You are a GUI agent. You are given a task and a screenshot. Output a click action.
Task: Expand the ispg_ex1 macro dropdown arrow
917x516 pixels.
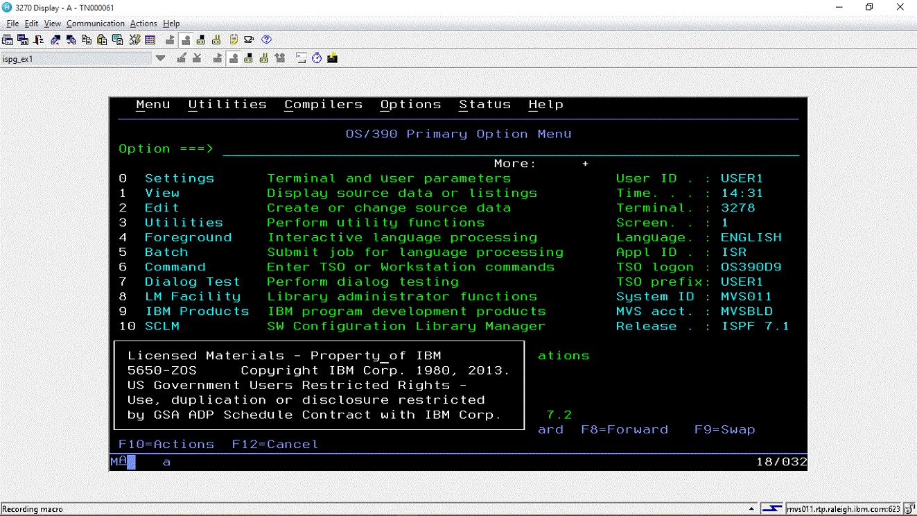point(160,58)
